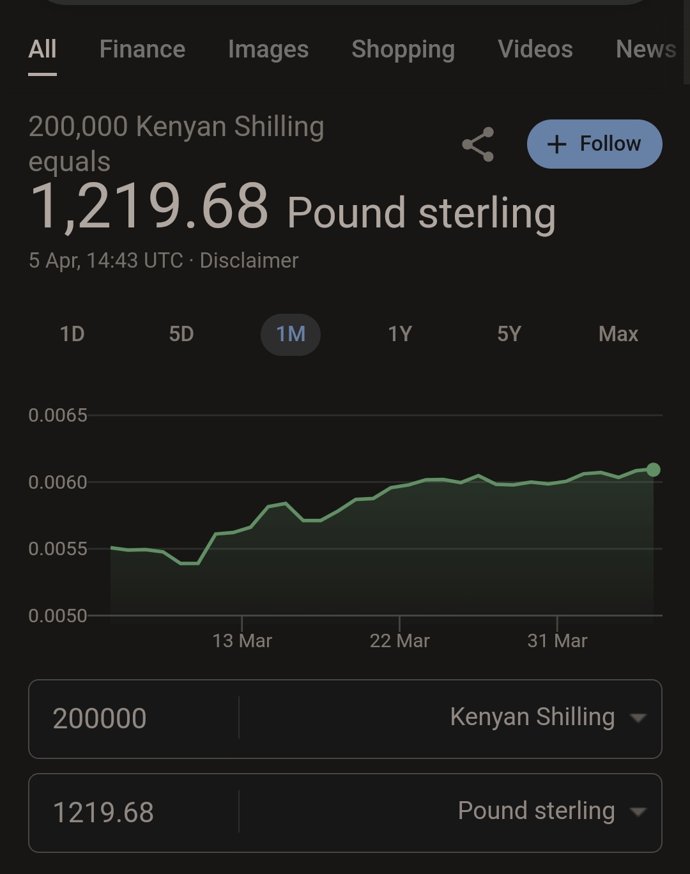Screen dimensions: 690x874
Task: Open the News tab
Action: coord(645,49)
